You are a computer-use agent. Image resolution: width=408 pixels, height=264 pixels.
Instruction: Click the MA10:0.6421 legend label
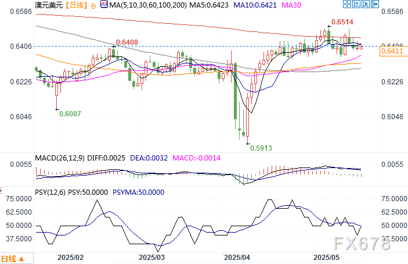255,5
